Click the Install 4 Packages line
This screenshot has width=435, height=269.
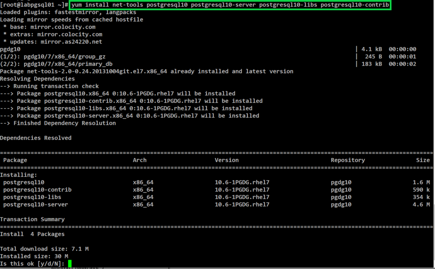[32, 234]
